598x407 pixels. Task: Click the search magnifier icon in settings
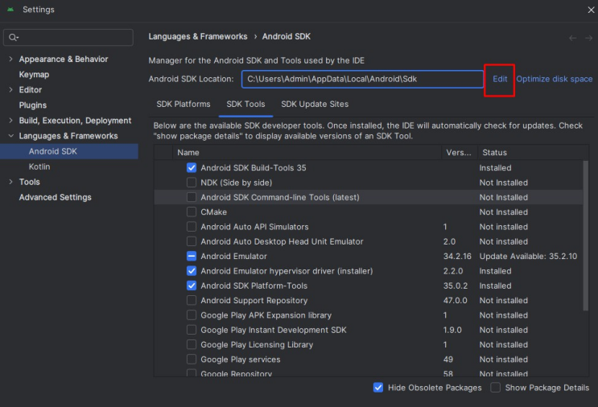pos(14,38)
